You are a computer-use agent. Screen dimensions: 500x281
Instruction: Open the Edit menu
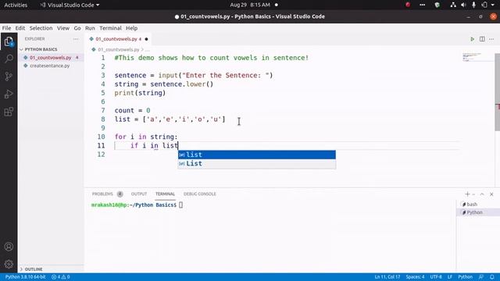(20, 28)
